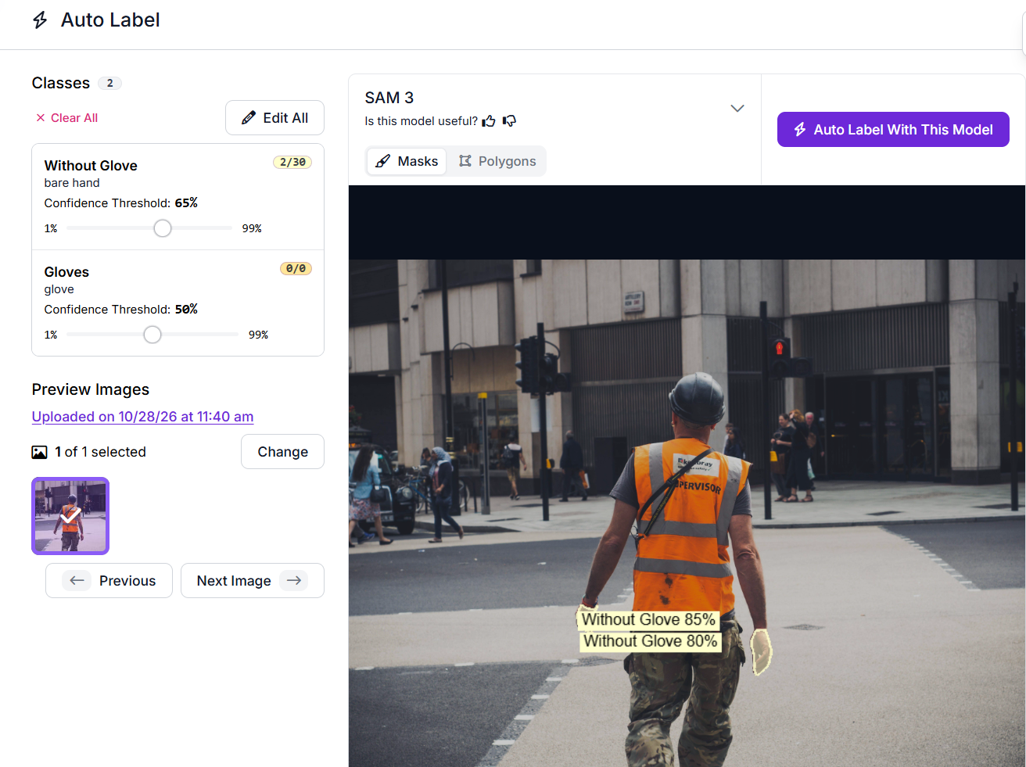Click the X icon beside Clear All
The width and height of the screenshot is (1026, 767).
click(x=41, y=118)
